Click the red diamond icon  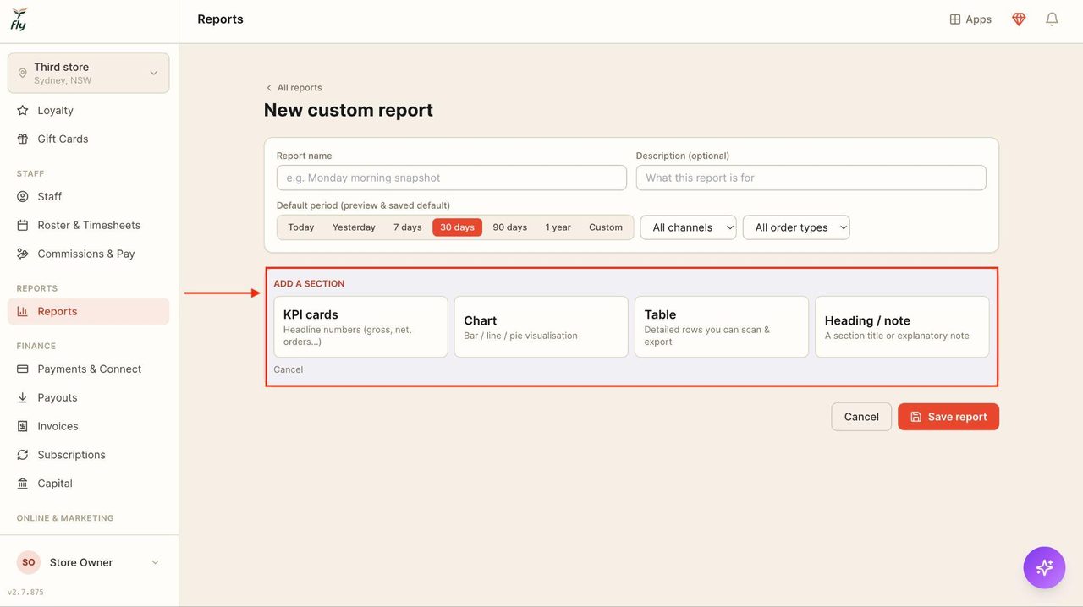pyautogui.click(x=1019, y=19)
